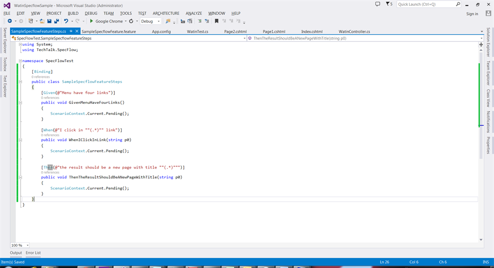Collapse the namespace SpecFlowTest code block

[20, 61]
